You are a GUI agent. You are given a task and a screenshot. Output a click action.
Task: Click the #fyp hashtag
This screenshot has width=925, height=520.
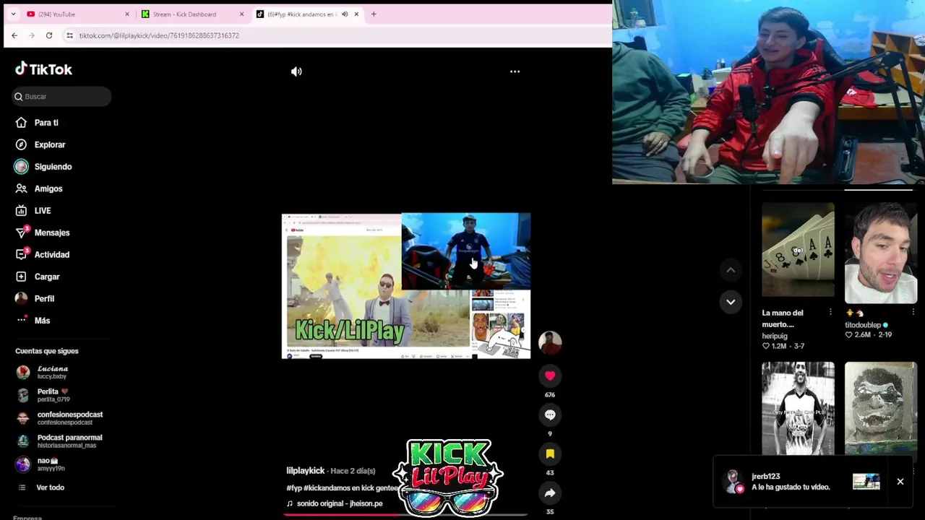click(294, 488)
